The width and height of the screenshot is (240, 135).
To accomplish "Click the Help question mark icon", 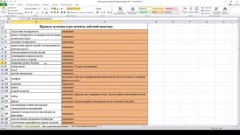I will [x=230, y=4].
